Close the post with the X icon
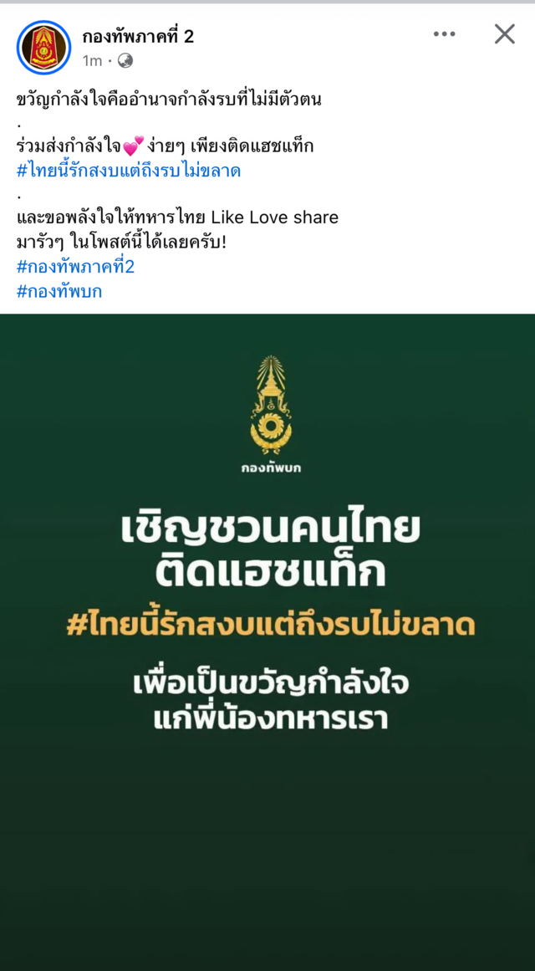Screen dimensions: 535x971 [505, 34]
